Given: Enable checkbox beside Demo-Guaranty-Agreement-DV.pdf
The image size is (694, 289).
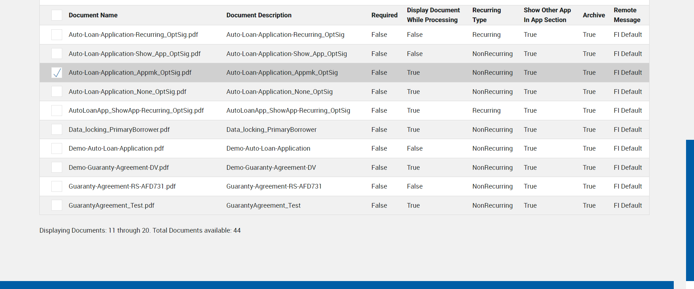Looking at the screenshot, I should 57,168.
